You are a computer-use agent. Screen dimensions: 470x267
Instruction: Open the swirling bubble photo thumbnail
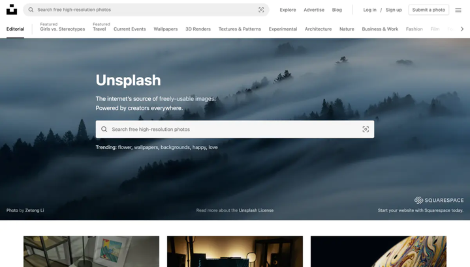coord(379,251)
